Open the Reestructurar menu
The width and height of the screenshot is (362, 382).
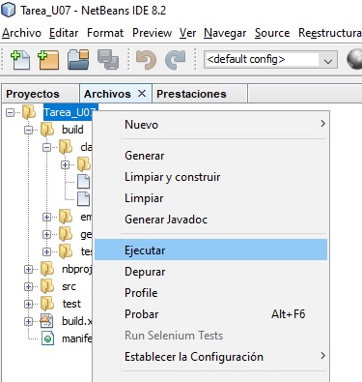point(330,33)
